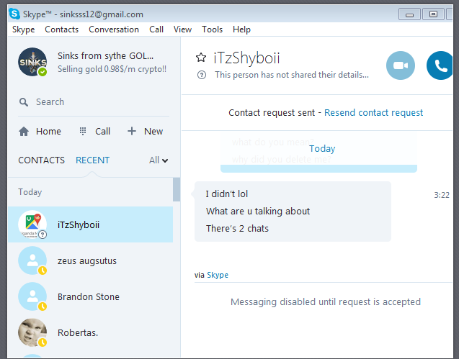Switch to the RECENT tab

[x=92, y=160]
